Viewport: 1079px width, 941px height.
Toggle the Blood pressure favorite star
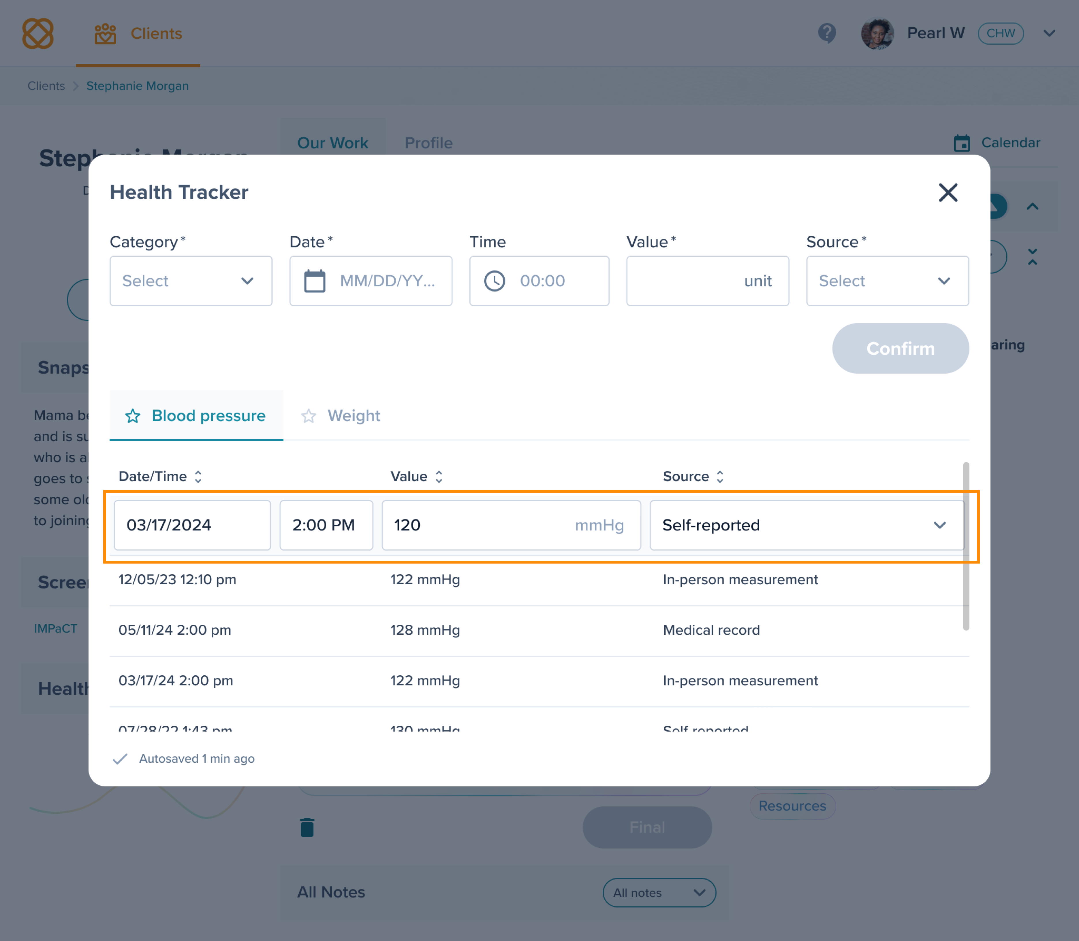[132, 416]
